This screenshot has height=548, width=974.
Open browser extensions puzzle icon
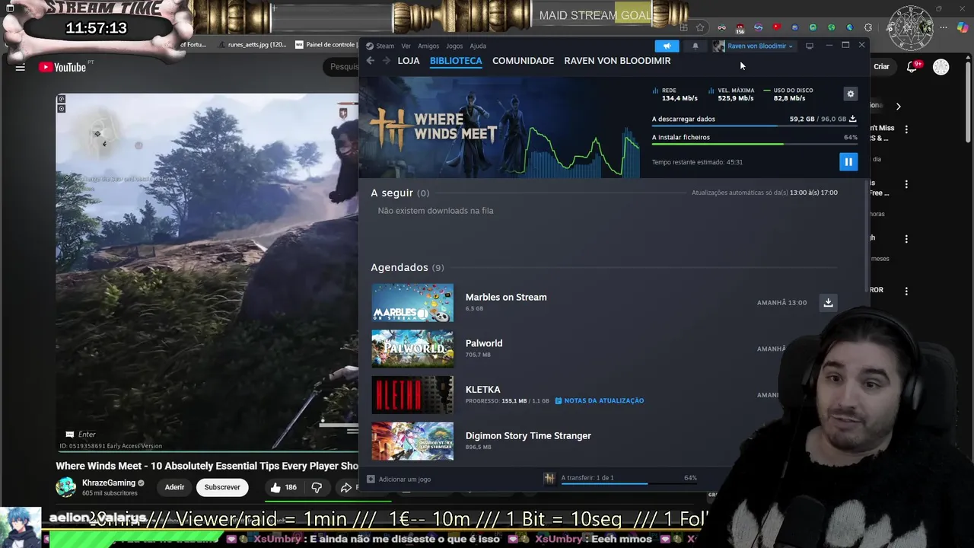(868, 27)
